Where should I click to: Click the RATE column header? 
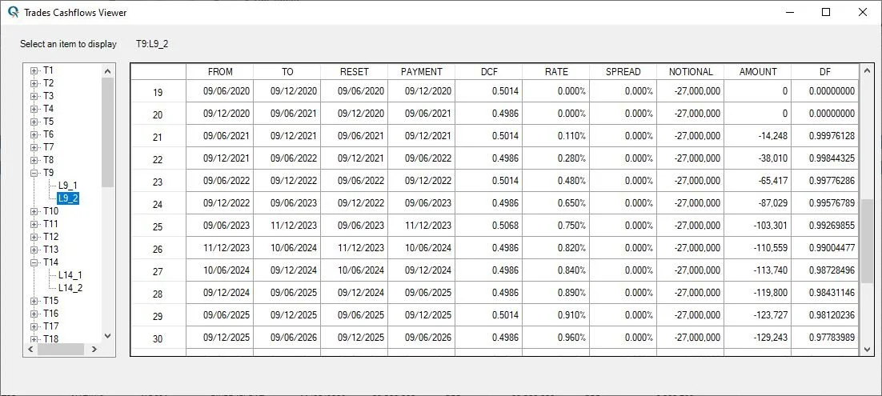tap(556, 72)
